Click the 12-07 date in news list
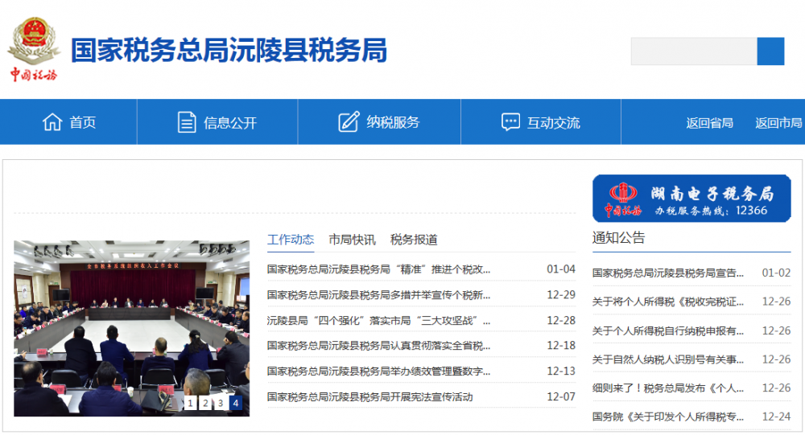The height and width of the screenshot is (435, 805). (560, 396)
